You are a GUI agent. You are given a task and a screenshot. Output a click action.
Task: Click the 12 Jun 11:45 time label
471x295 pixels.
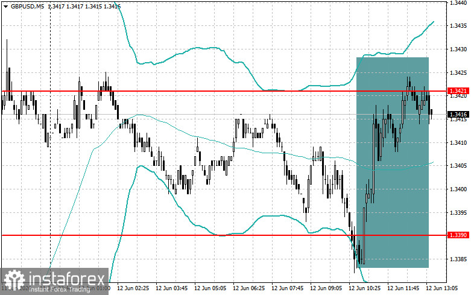click(x=403, y=288)
